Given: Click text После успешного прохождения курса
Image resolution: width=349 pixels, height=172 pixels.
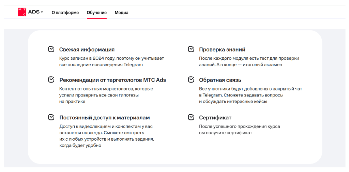Looking at the screenshot, I should [240, 126].
